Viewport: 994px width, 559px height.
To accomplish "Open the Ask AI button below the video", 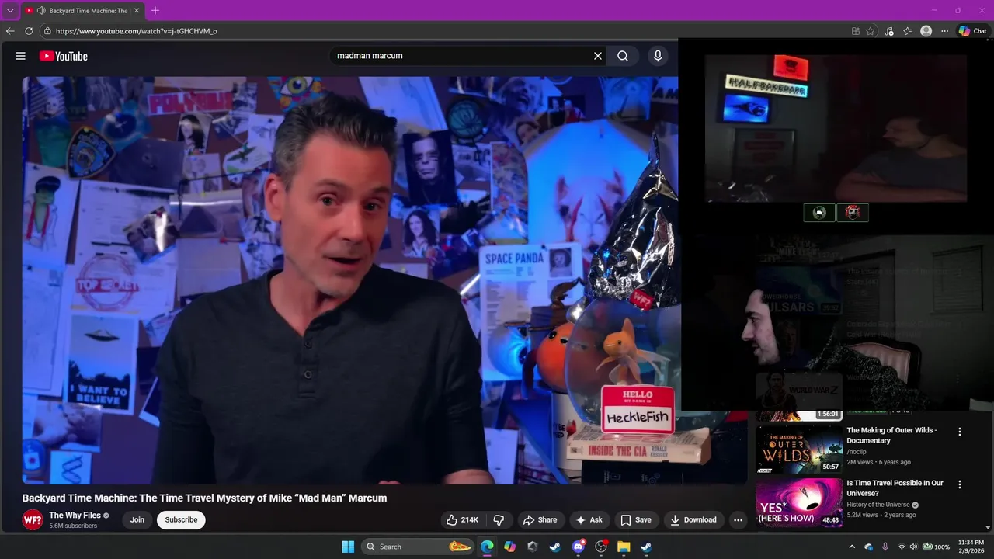I will (589, 520).
